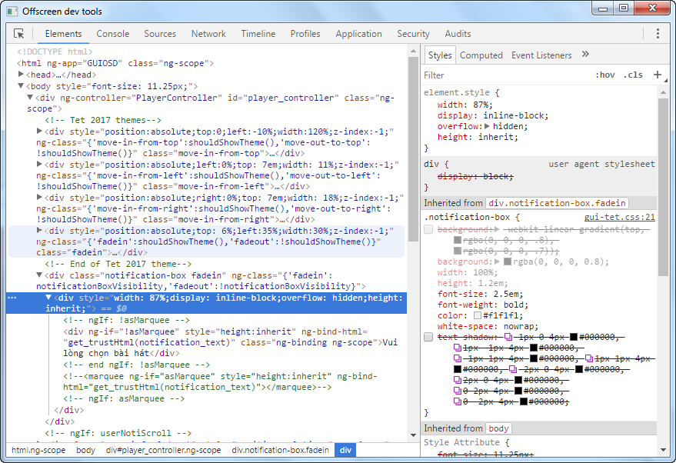Select the Styles pane tab
Viewport: 676px width, 463px height.
click(x=440, y=55)
